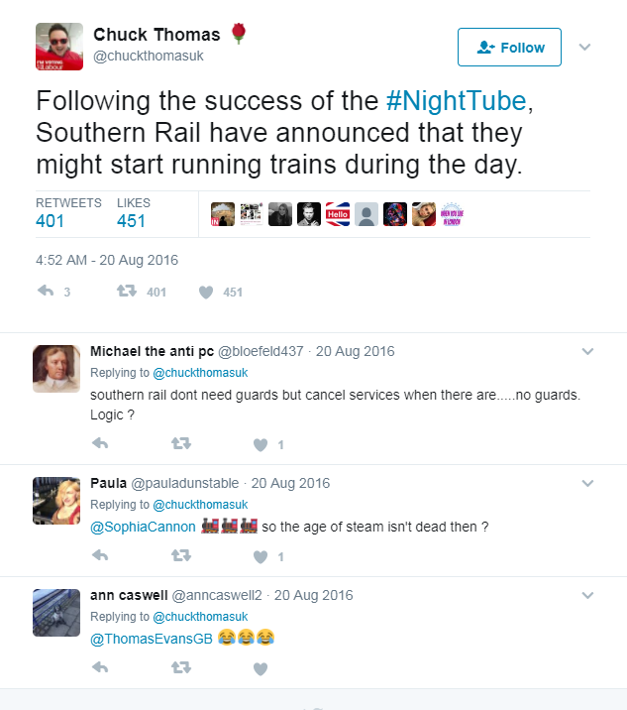Retweet Paula's reply tweet
The width and height of the screenshot is (627, 710).
(x=180, y=556)
